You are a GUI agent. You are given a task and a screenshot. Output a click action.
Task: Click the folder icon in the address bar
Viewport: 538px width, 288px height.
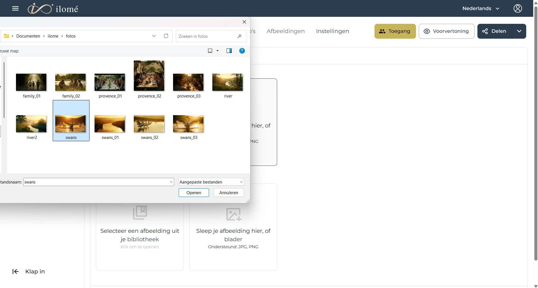tap(6, 36)
